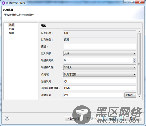Click the 队列名称 field showing QR
146x126 pixels.
[100, 33]
